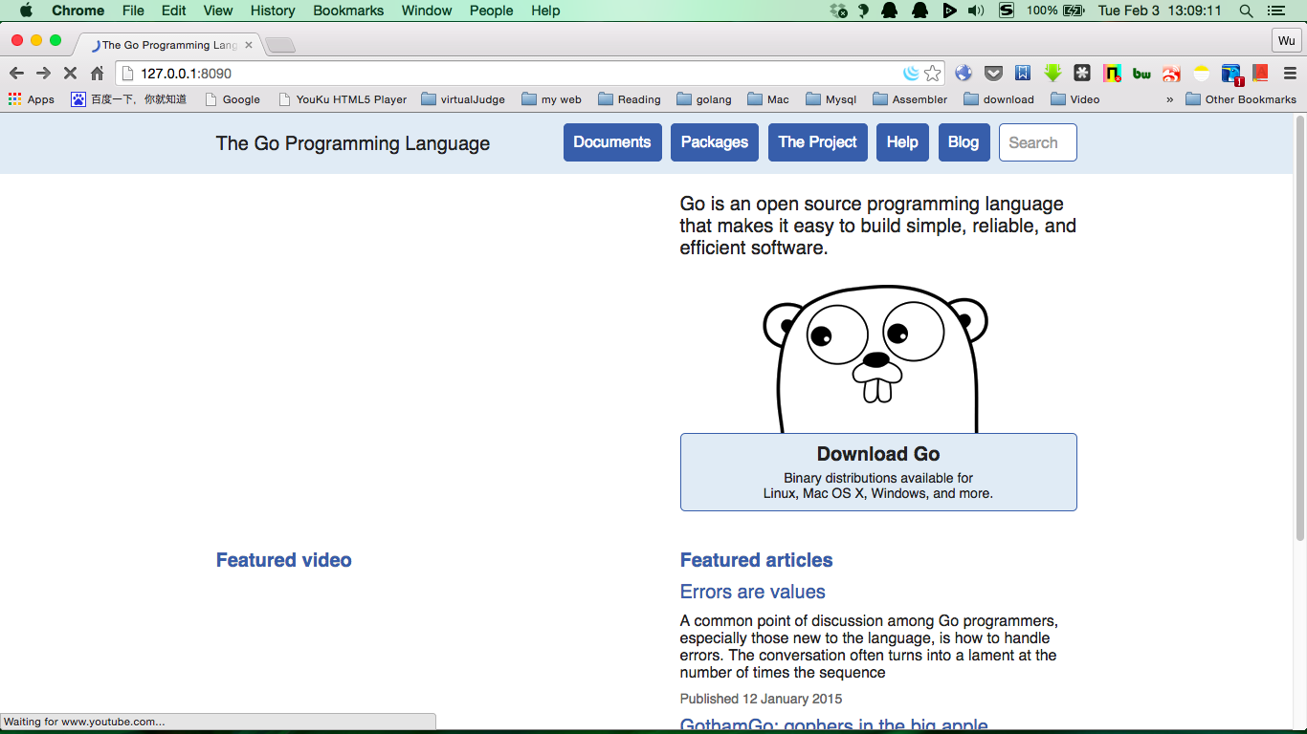The height and width of the screenshot is (734, 1307).
Task: Open macOS Spotlight search icon
Action: [x=1246, y=11]
